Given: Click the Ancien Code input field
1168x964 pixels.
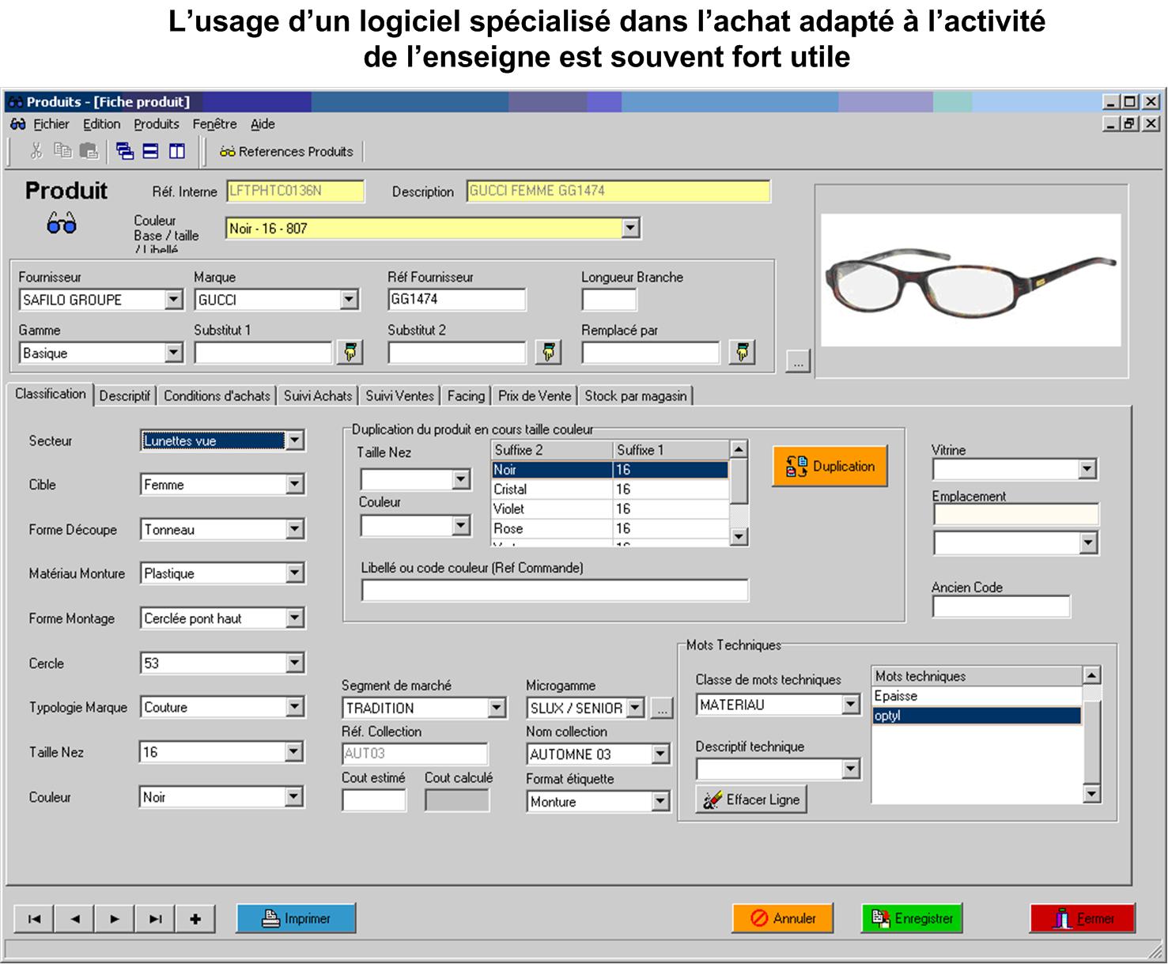Looking at the screenshot, I should [1001, 607].
